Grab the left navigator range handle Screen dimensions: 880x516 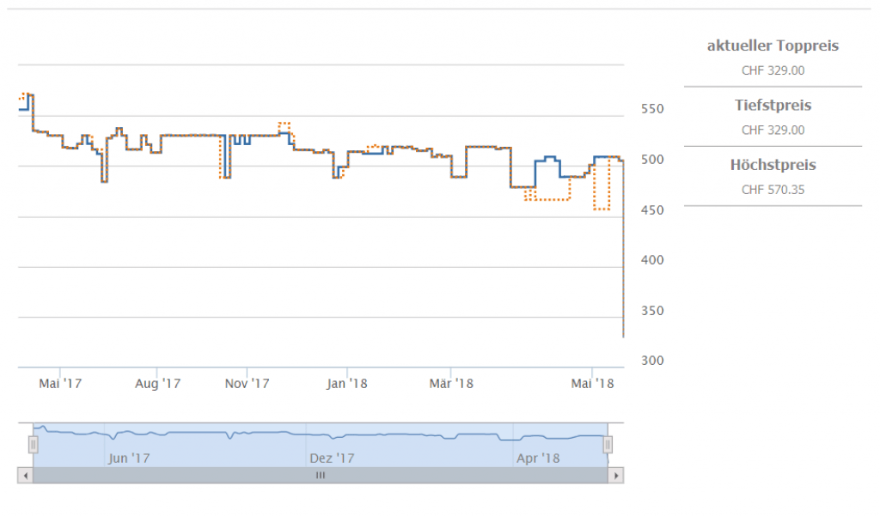coord(34,445)
